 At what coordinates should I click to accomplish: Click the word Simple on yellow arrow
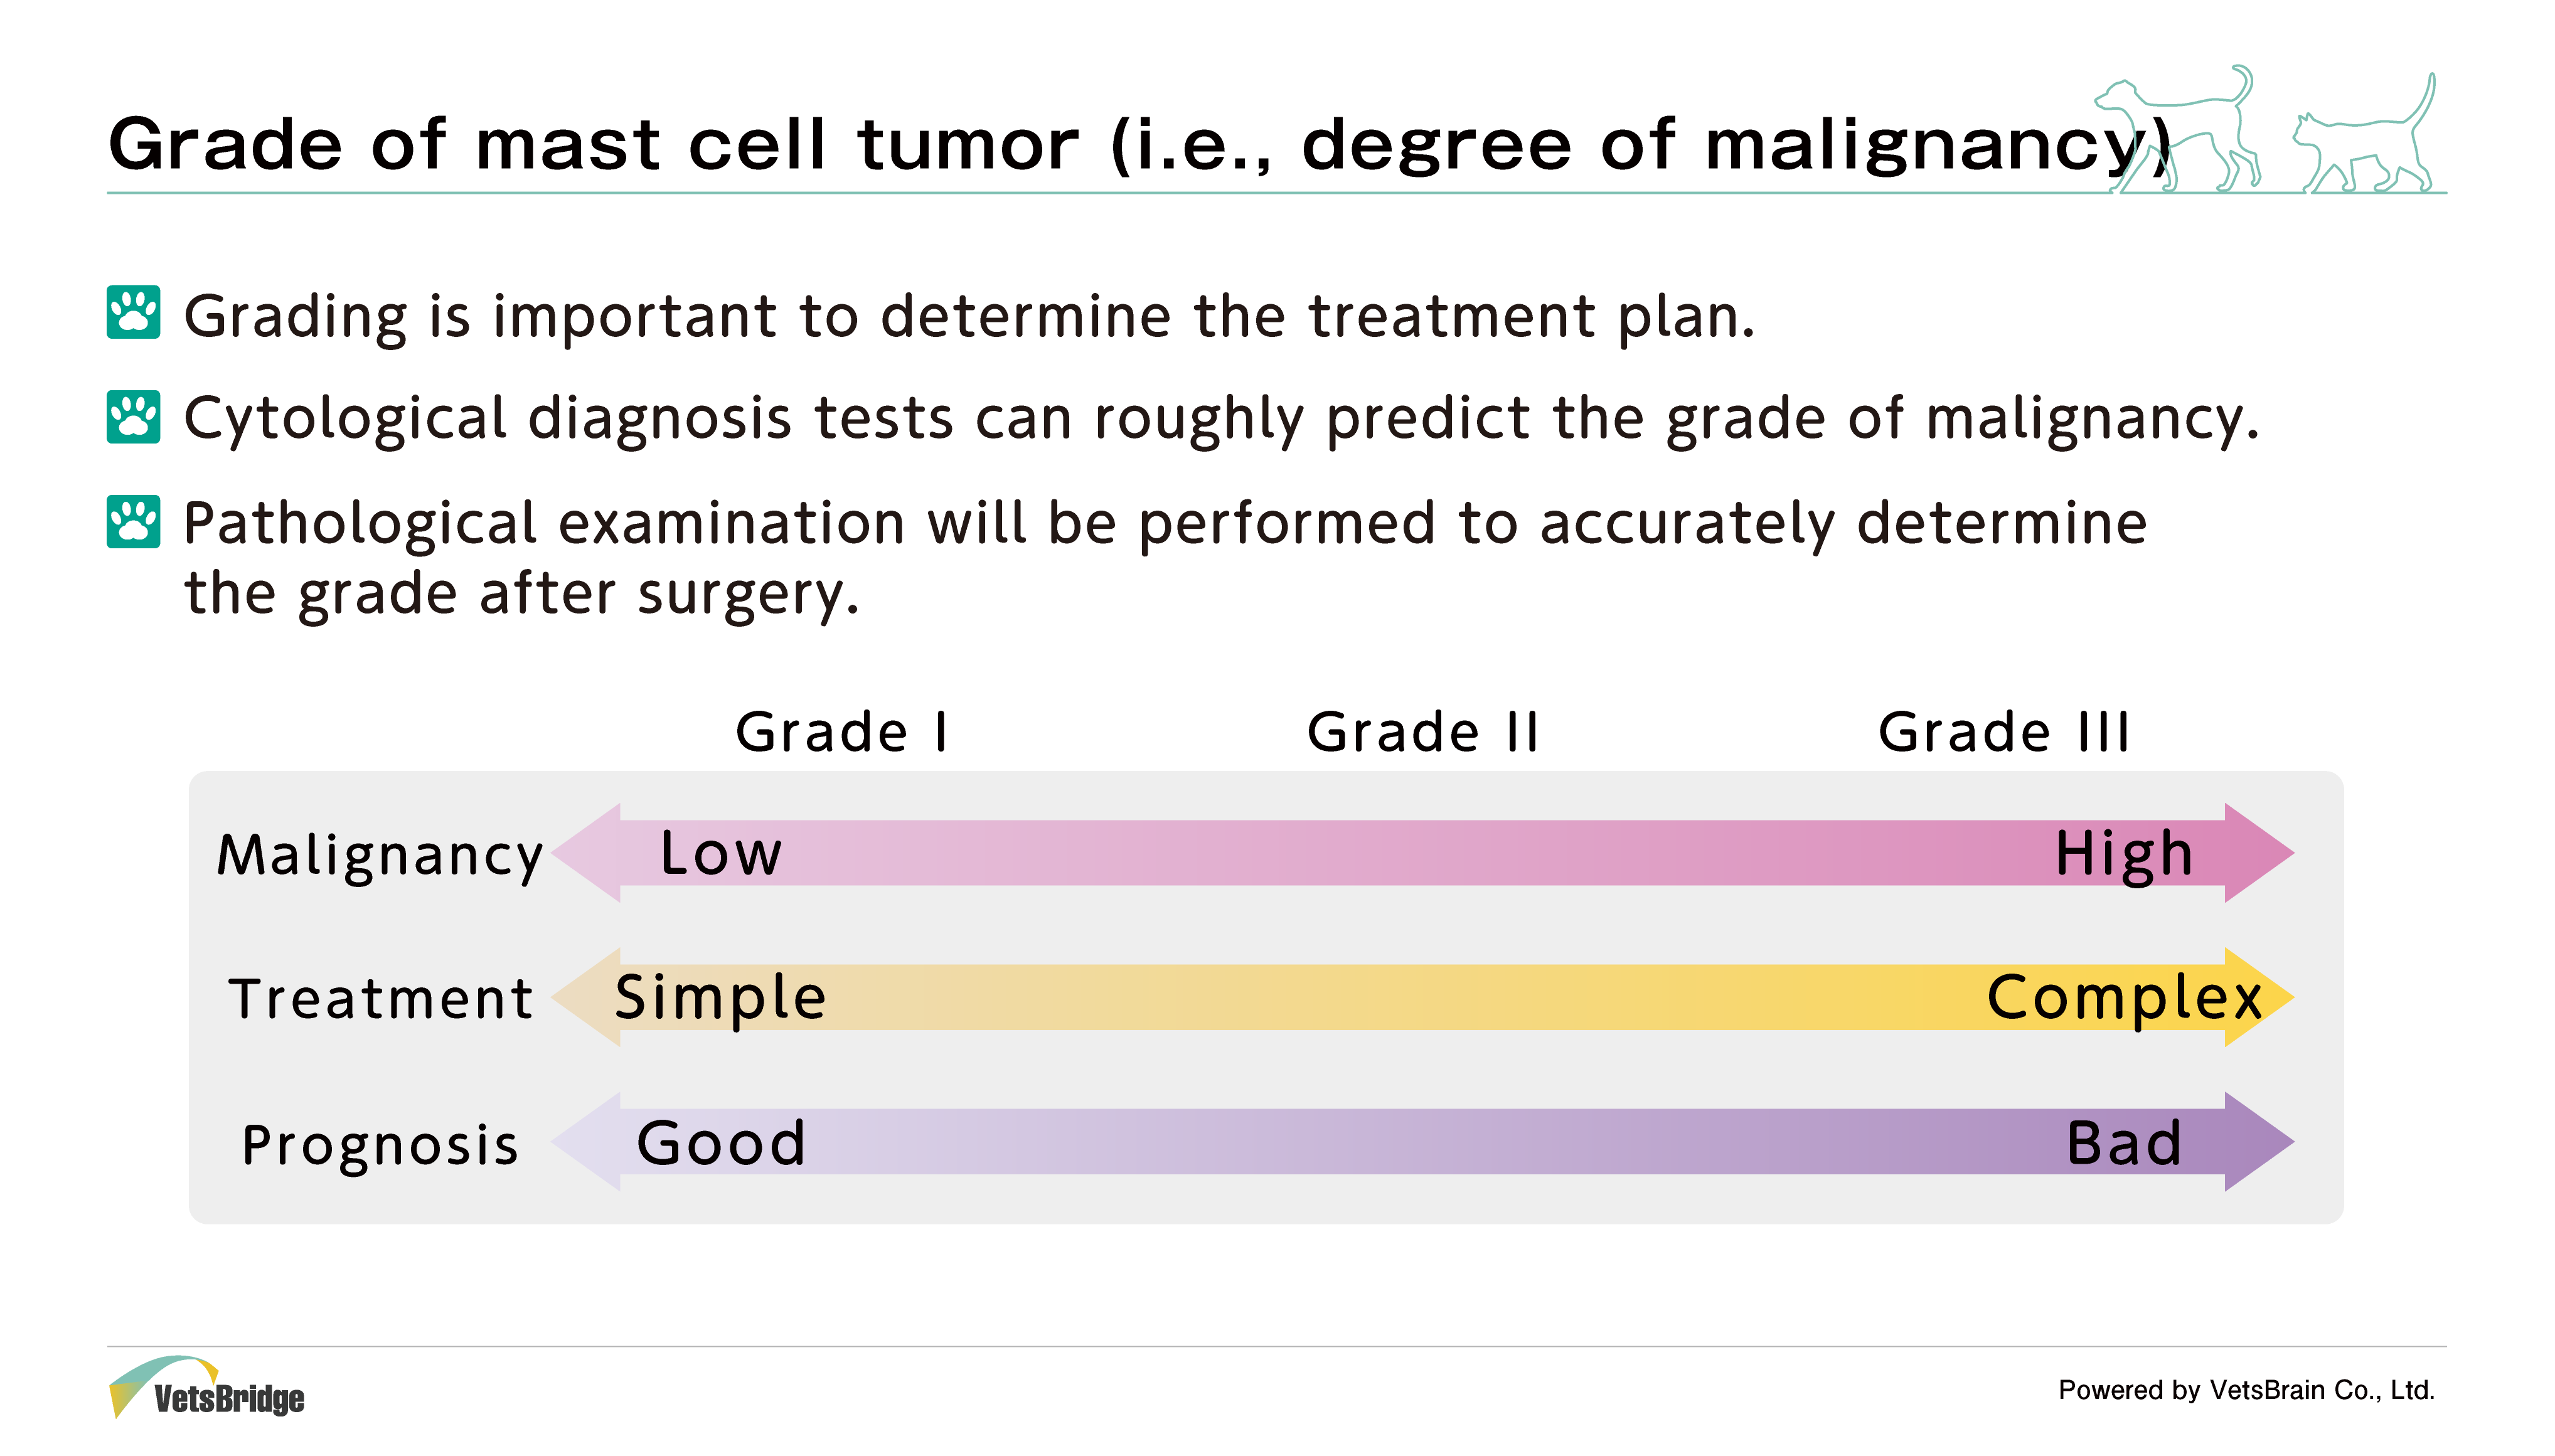720,999
